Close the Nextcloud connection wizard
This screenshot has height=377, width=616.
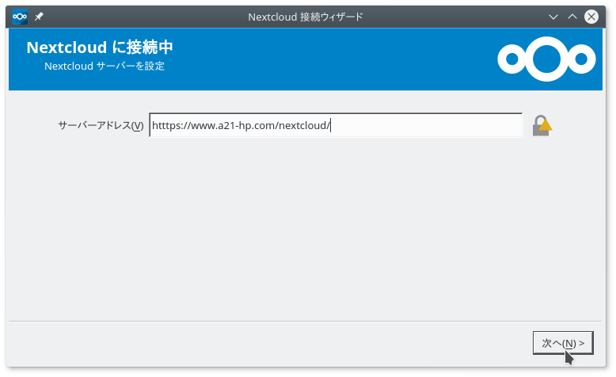tap(591, 17)
